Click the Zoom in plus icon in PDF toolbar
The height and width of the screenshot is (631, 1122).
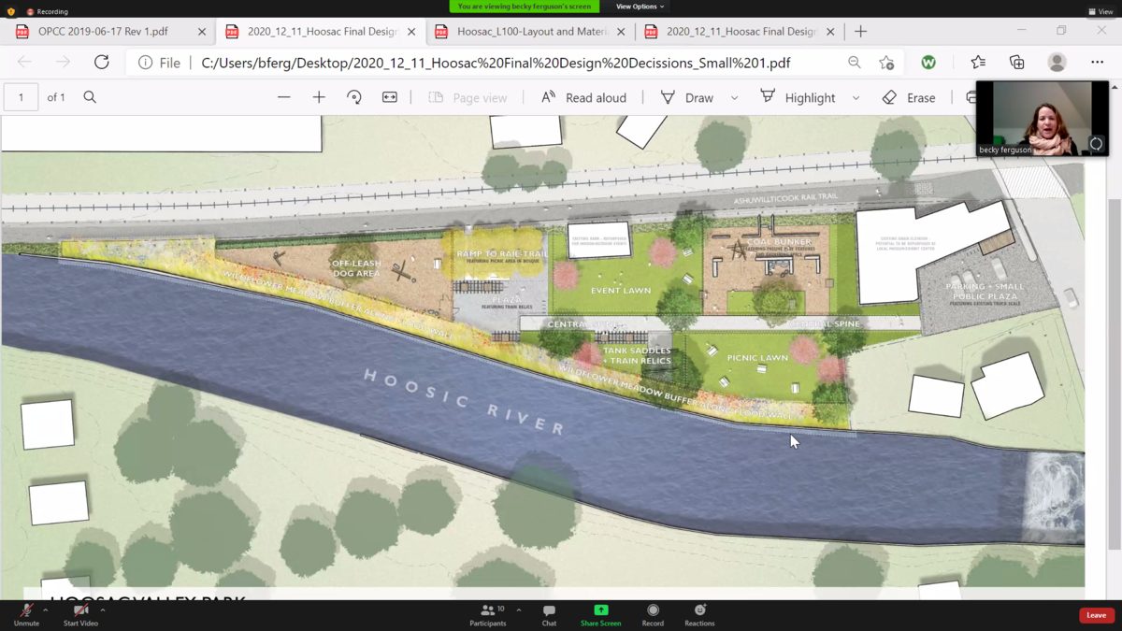[x=319, y=97]
